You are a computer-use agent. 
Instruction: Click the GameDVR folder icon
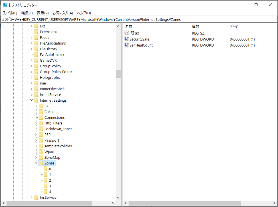click(x=36, y=60)
